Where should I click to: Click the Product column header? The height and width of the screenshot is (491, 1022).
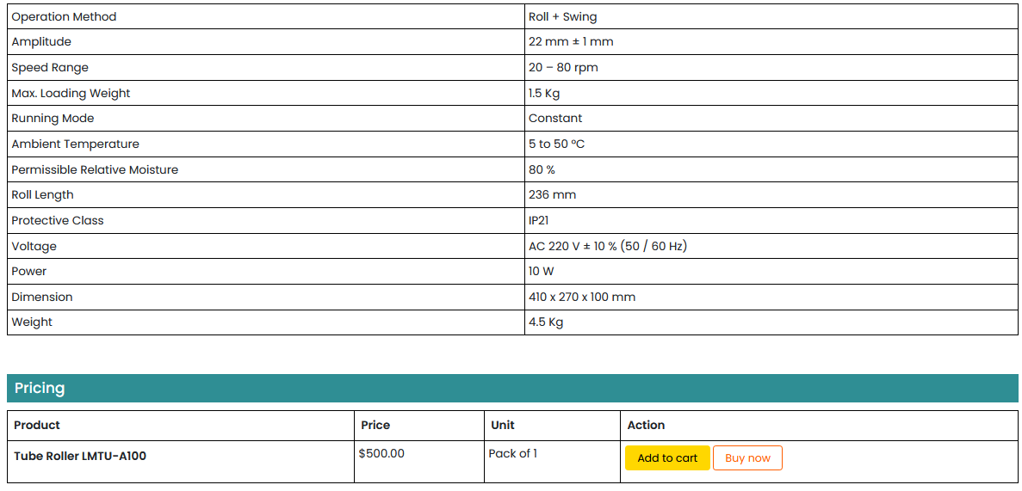(37, 425)
